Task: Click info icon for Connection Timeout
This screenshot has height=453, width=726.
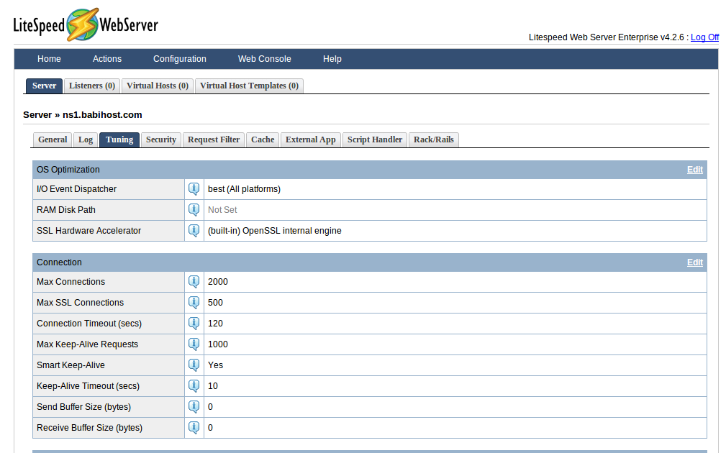Action: pyautogui.click(x=194, y=324)
